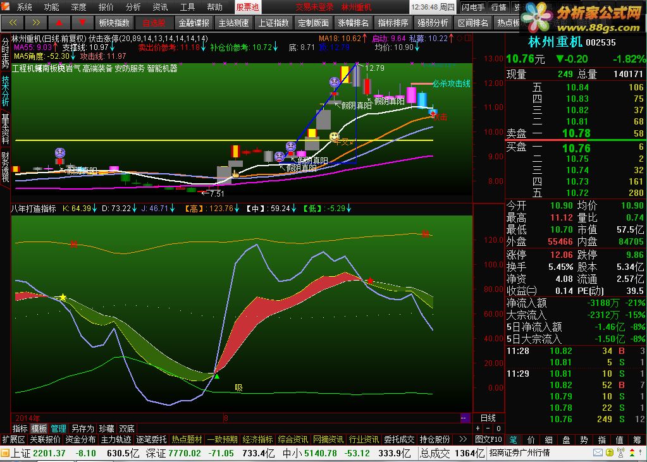Open the 工具 menu
Image resolution: width=647 pixels, height=462 pixels.
pyautogui.click(x=187, y=7)
